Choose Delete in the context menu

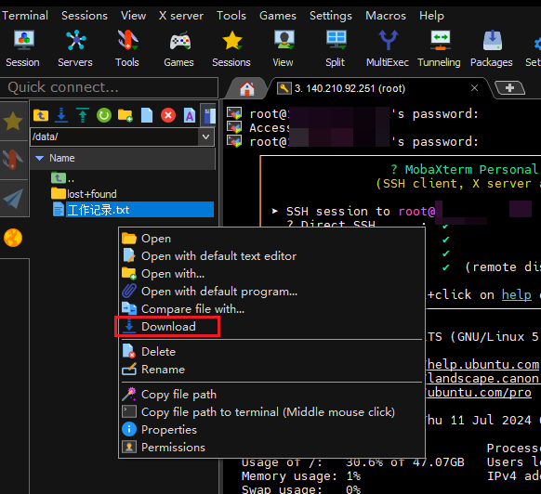click(x=271, y=352)
